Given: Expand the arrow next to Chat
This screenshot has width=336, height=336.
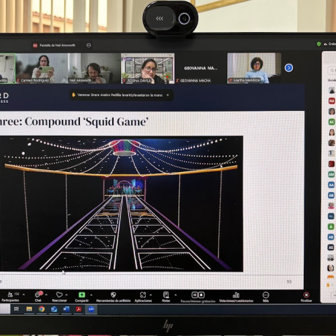Looking at the screenshot, I should [x=46, y=295].
